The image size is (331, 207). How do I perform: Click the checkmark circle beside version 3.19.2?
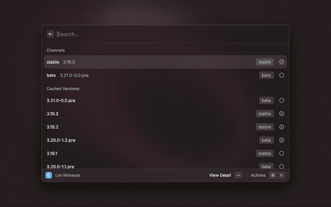point(281,127)
